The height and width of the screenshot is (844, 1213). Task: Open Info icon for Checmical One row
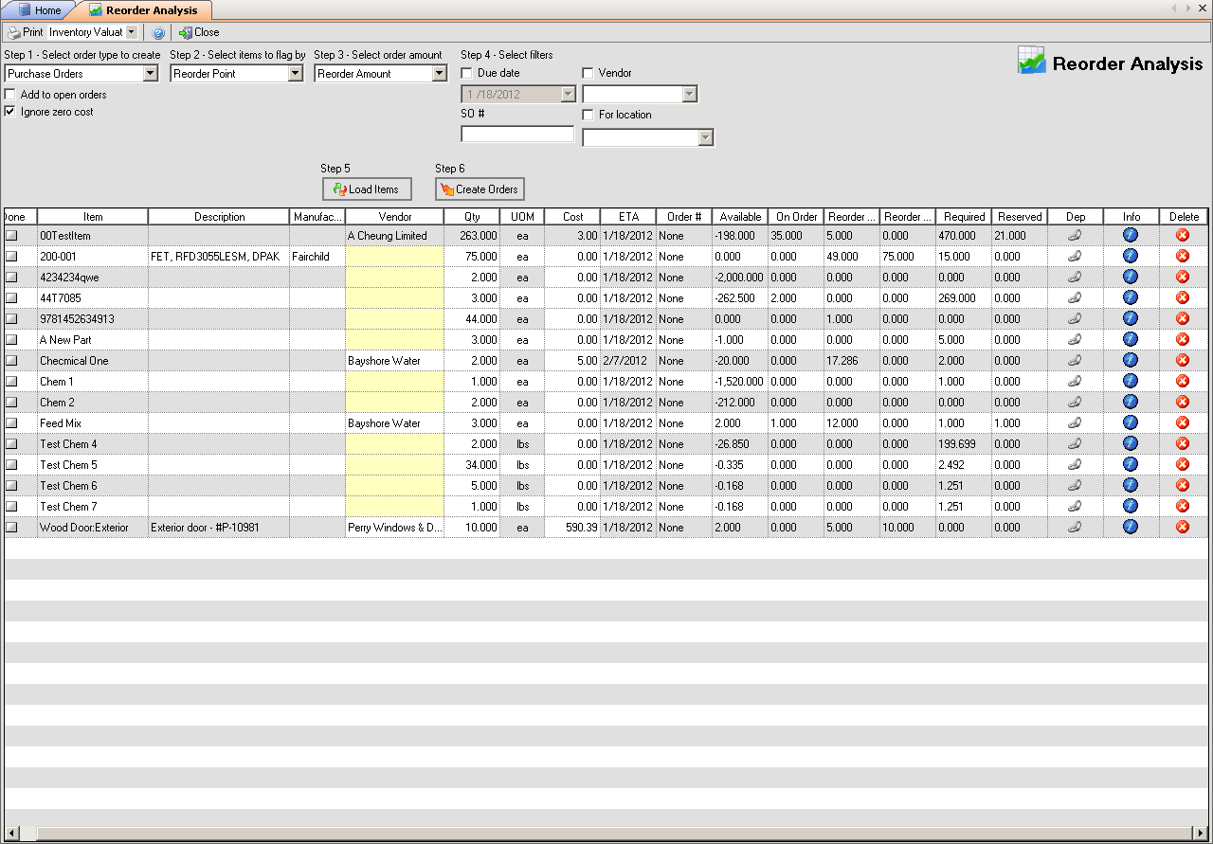click(x=1130, y=361)
